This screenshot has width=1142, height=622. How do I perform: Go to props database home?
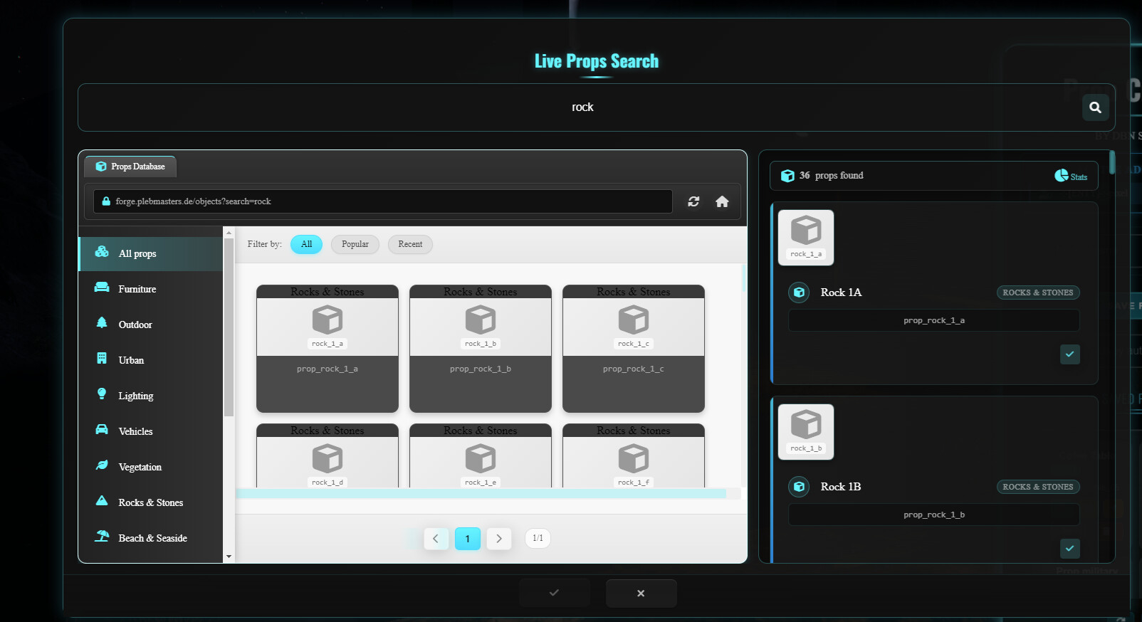tap(722, 201)
